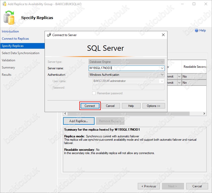Screen dimensions: 212x193
Task: Open the Authentication dropdown
Action: [x=126, y=75]
